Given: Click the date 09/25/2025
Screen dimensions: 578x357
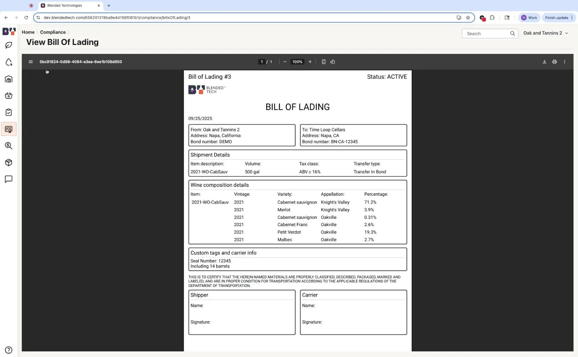Looking at the screenshot, I should 200,118.
